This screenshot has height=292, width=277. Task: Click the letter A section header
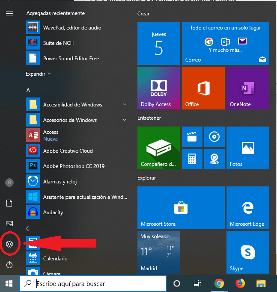(28, 90)
